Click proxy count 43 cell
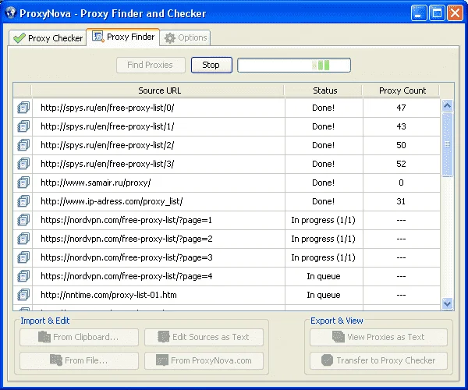The image size is (468, 390). (401, 126)
